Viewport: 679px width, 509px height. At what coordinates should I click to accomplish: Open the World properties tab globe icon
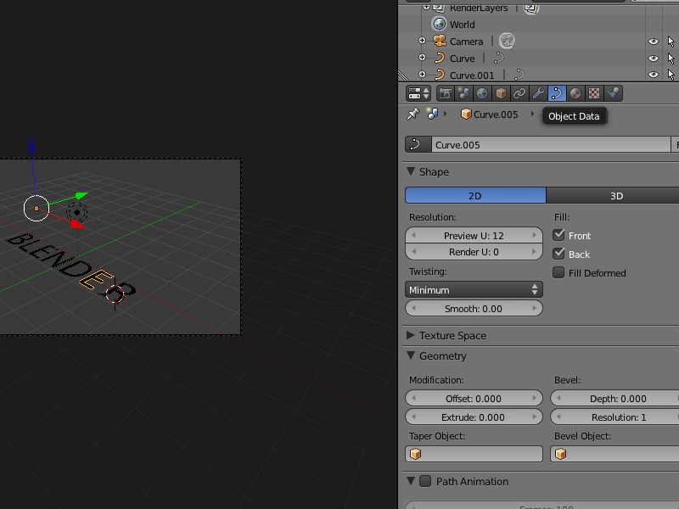point(482,93)
